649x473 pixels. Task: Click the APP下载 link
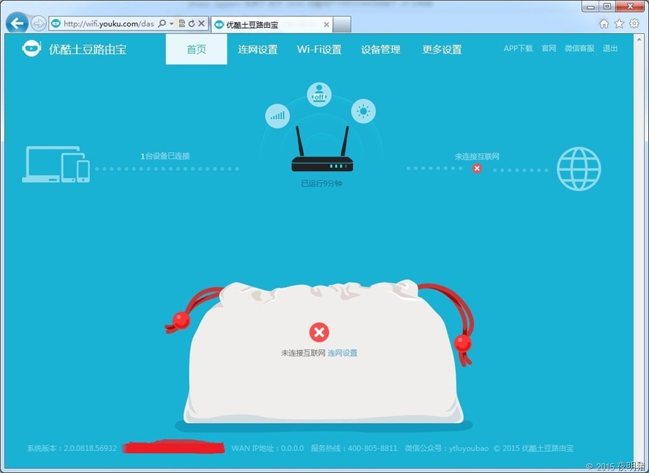(x=518, y=48)
